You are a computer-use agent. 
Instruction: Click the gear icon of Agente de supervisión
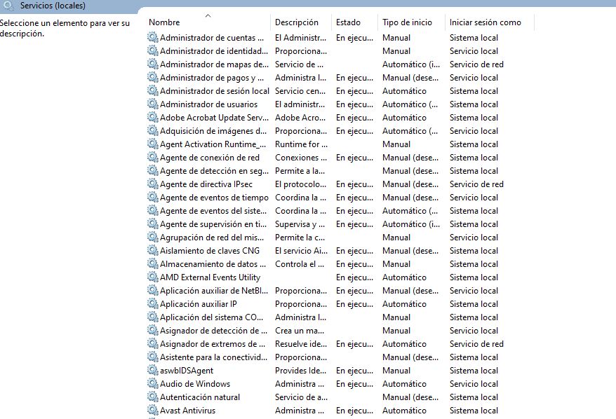(x=152, y=224)
